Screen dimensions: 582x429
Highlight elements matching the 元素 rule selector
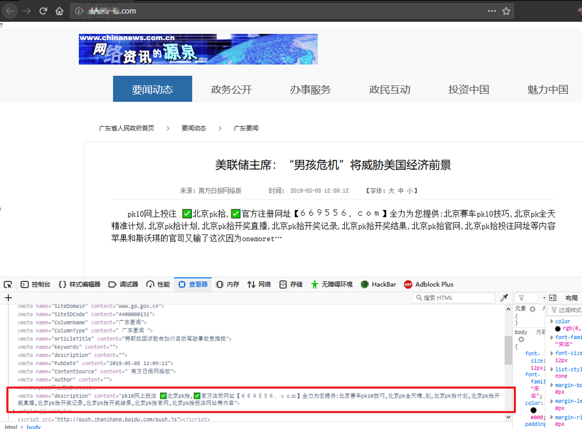(532, 309)
